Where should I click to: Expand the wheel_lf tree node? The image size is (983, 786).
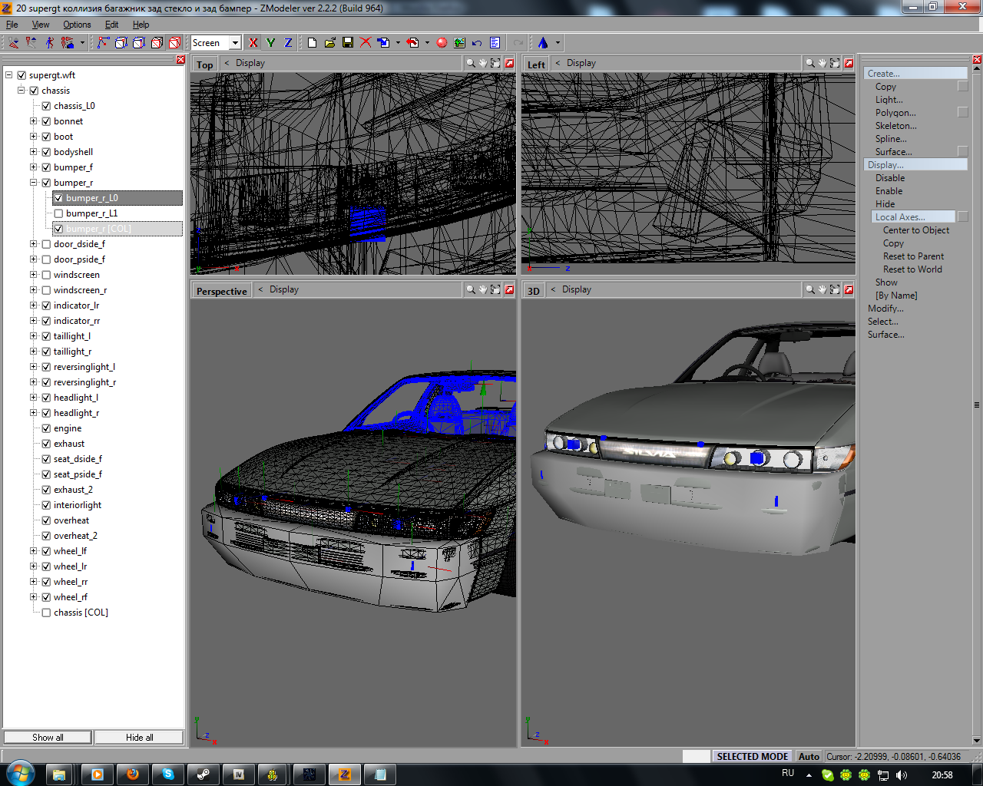click(x=34, y=551)
